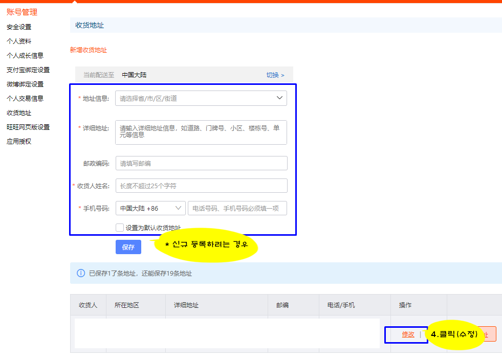This screenshot has height=360, width=502.
Task: Click the 邮政编码 postal code field
Action: click(x=201, y=163)
